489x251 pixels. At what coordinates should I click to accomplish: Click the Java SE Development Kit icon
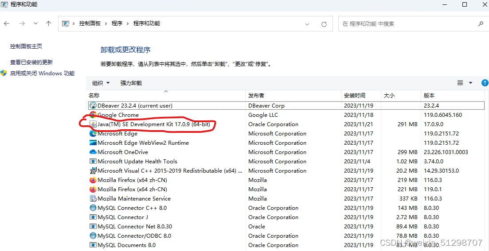(x=93, y=124)
